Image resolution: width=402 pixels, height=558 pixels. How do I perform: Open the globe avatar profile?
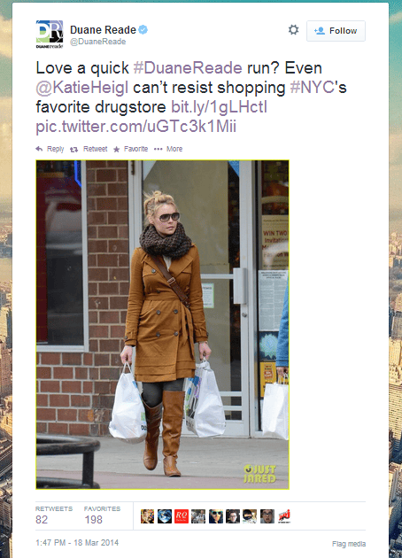165,516
